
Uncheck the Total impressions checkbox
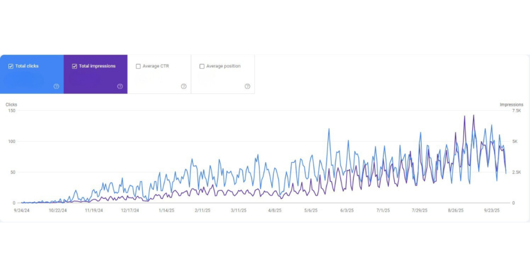[75, 66]
